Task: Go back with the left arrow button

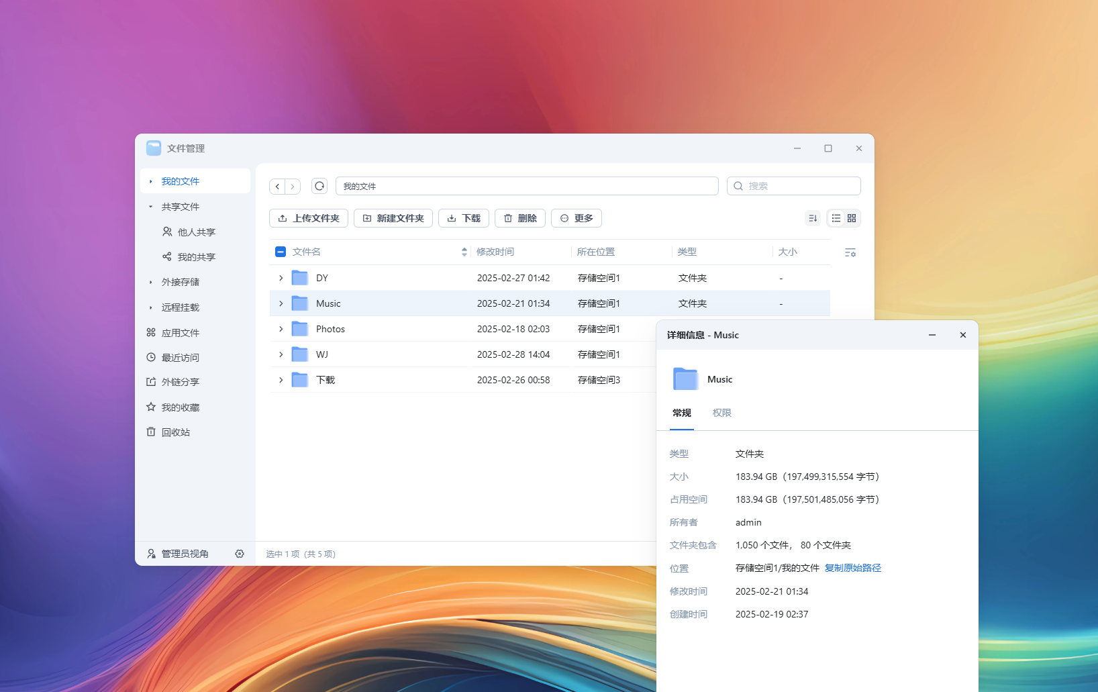Action: coord(277,187)
